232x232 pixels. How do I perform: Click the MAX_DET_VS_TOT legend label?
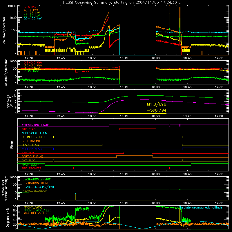coord(36,213)
